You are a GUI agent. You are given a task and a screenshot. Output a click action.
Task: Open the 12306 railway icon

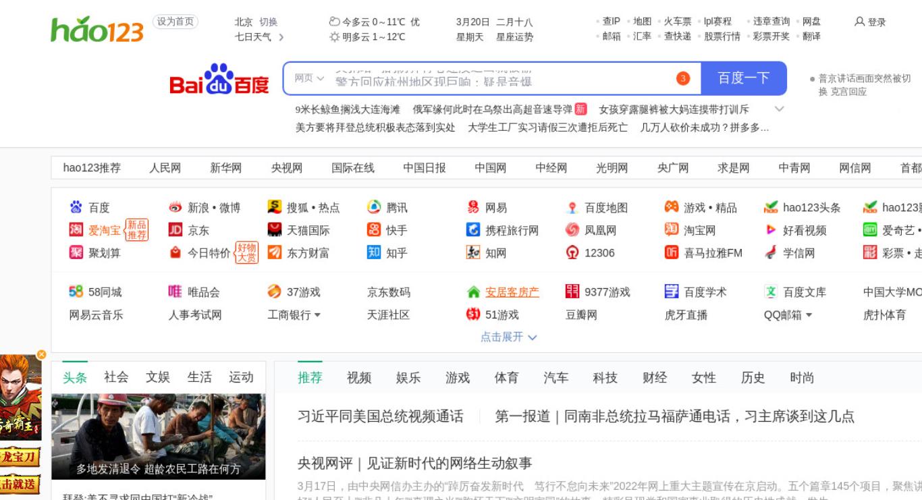tap(572, 253)
